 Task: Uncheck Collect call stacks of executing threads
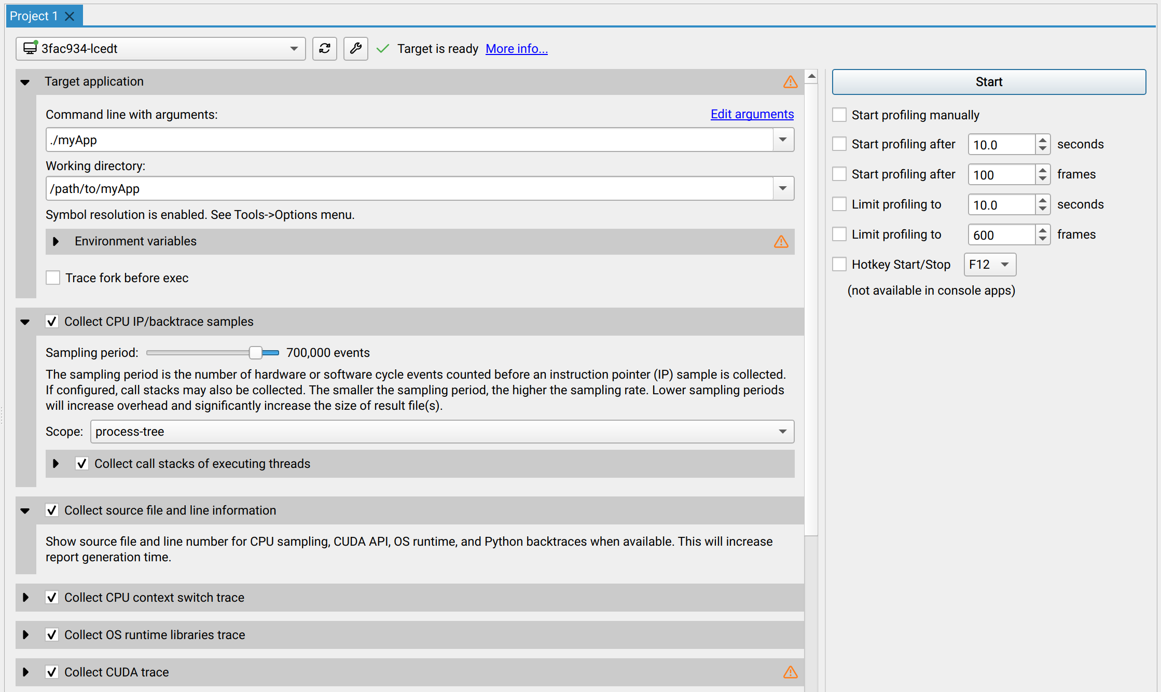tap(82, 464)
